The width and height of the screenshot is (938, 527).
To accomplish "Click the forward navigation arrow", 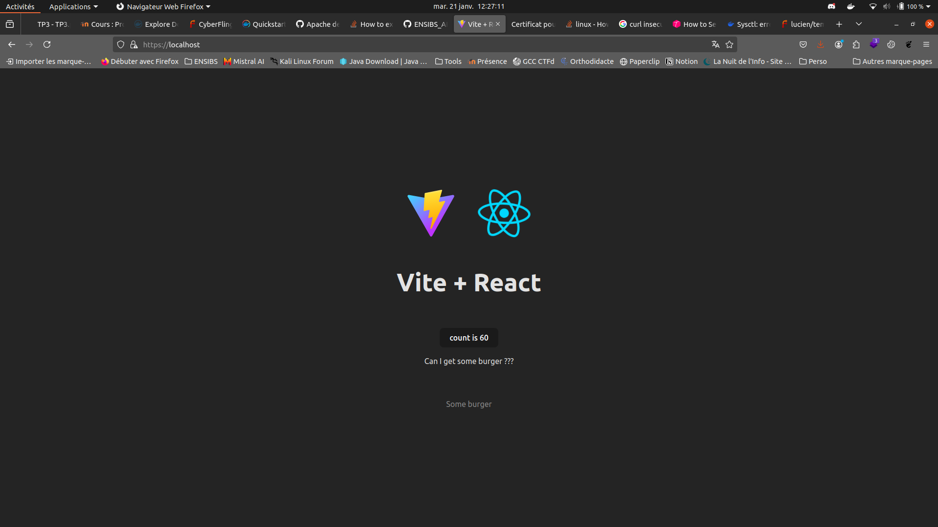I will [x=29, y=44].
